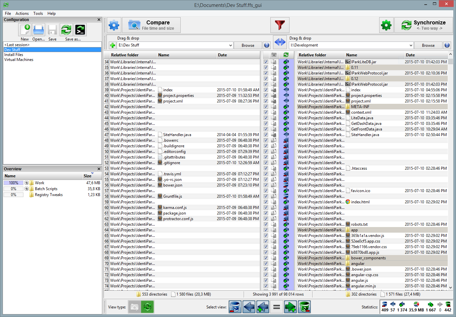This screenshot has height=317, width=456.
Task: Expand the Work folder in Overview
Action: click(26, 183)
